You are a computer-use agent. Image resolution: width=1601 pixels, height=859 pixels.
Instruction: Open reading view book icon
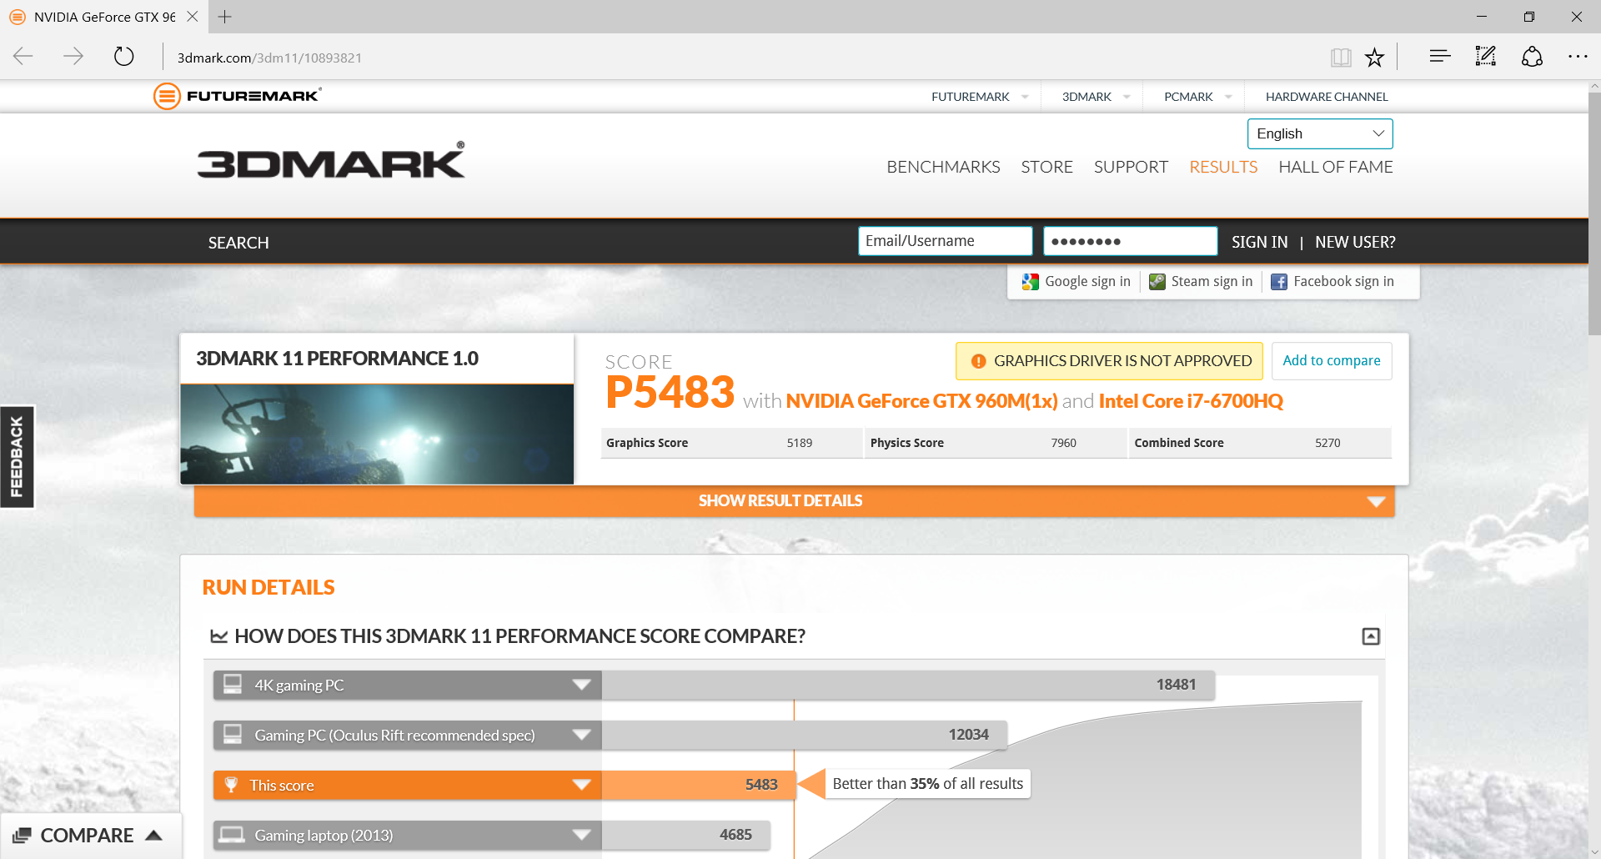1341,57
